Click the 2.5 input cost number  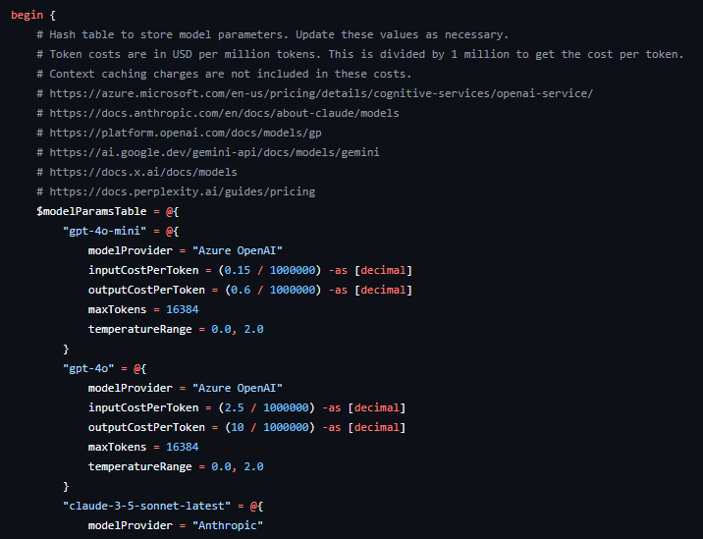[x=235, y=407]
